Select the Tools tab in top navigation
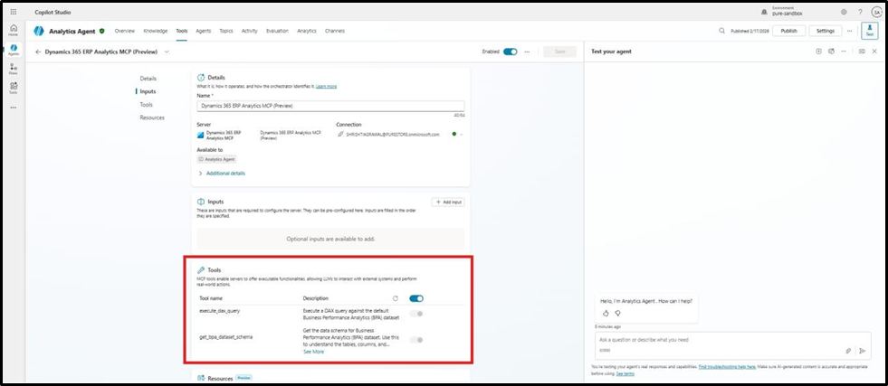 tap(182, 31)
